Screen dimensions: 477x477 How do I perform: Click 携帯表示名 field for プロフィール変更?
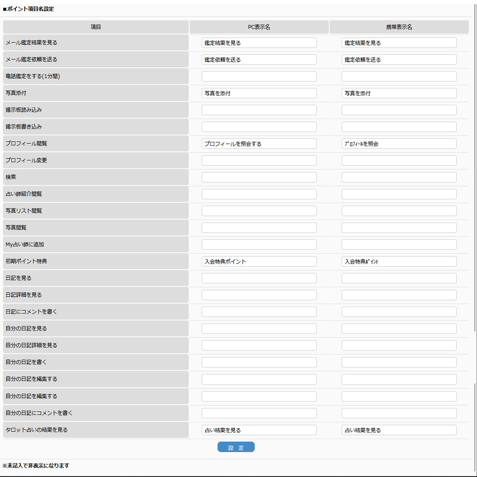point(399,160)
